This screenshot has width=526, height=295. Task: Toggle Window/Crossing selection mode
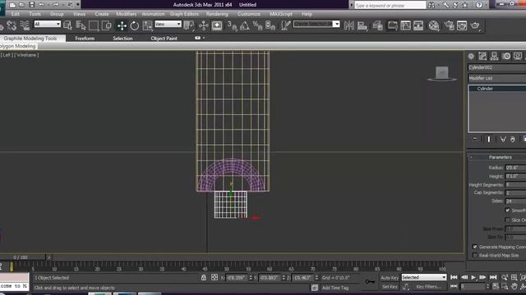click(106, 25)
